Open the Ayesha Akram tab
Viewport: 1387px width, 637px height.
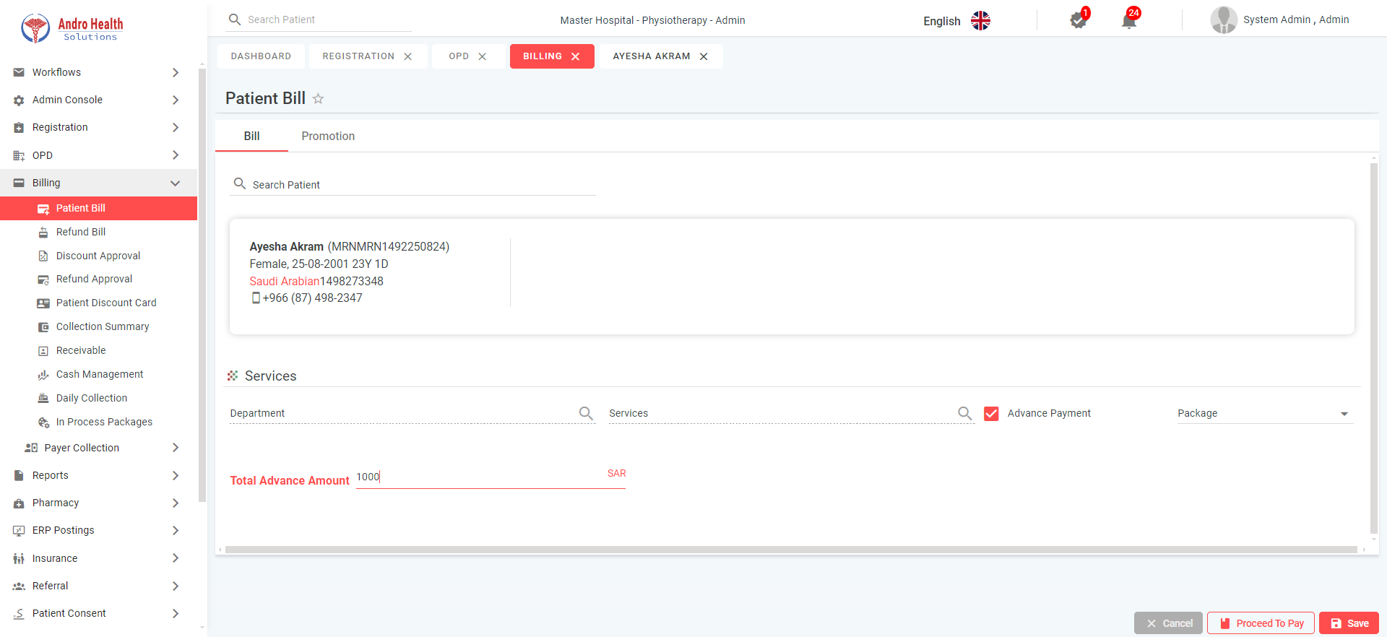pyautogui.click(x=651, y=56)
